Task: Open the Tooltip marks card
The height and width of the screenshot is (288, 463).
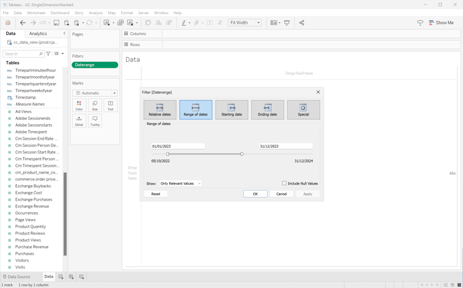Action: click(x=95, y=121)
